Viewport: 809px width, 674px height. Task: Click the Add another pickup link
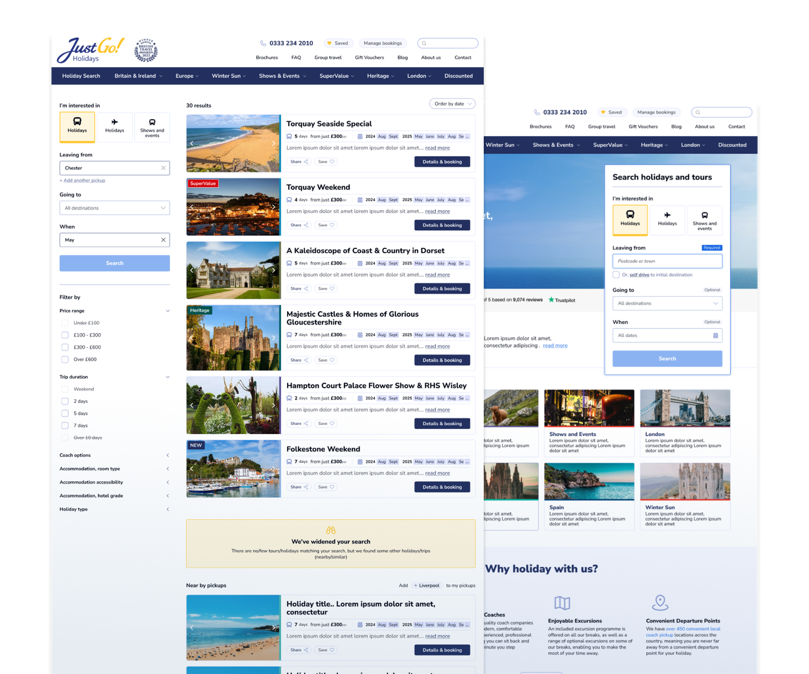84,180
